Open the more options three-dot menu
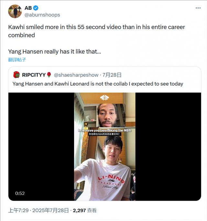This screenshot has height=221, width=207. point(198,8)
